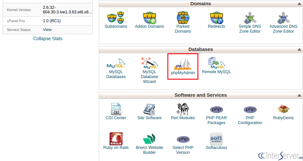
Task: Open Parked Domains icon
Action: (x=183, y=18)
